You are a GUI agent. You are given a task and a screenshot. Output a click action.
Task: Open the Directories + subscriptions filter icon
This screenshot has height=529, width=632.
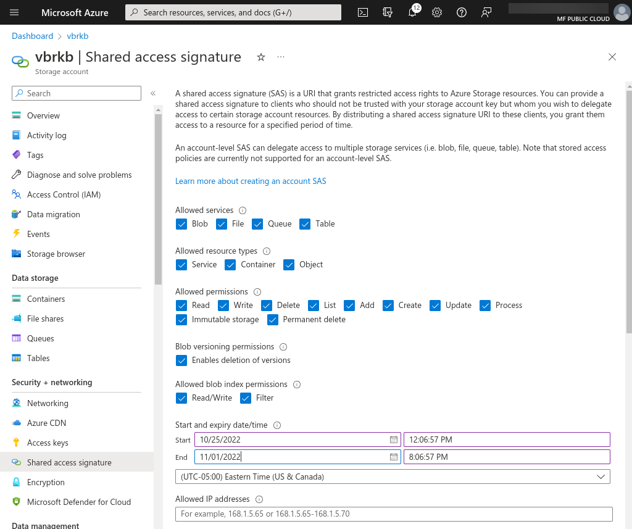388,12
